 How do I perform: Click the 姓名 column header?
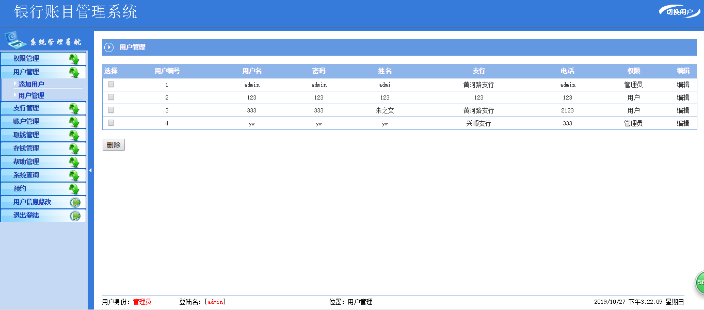(385, 71)
